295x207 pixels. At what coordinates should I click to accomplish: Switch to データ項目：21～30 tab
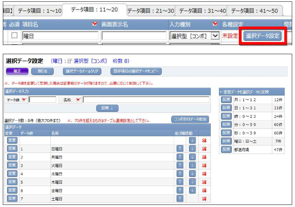(x=151, y=11)
